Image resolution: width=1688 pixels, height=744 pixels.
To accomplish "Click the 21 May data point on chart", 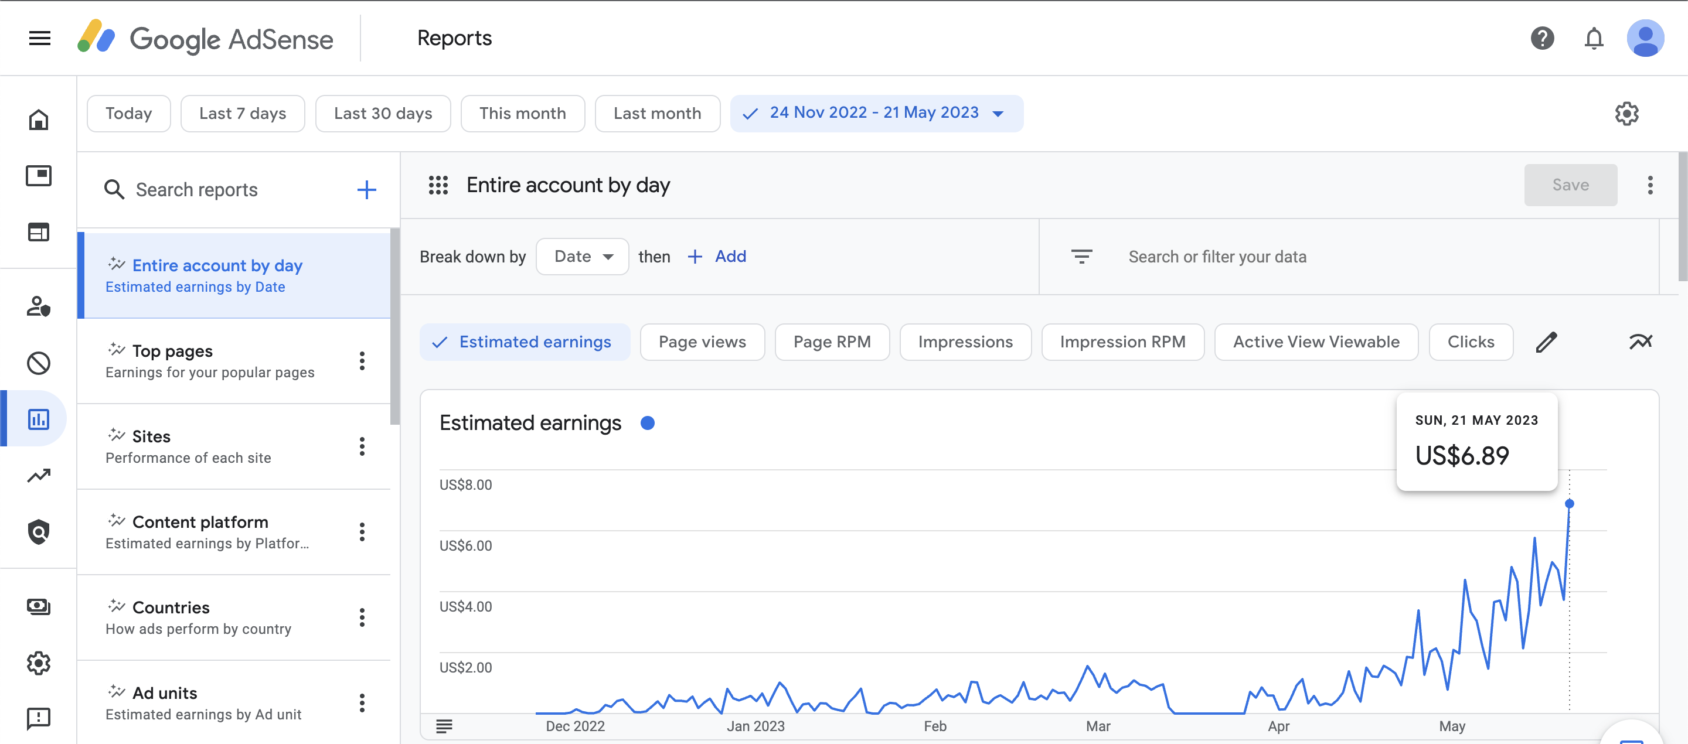I will [x=1569, y=504].
